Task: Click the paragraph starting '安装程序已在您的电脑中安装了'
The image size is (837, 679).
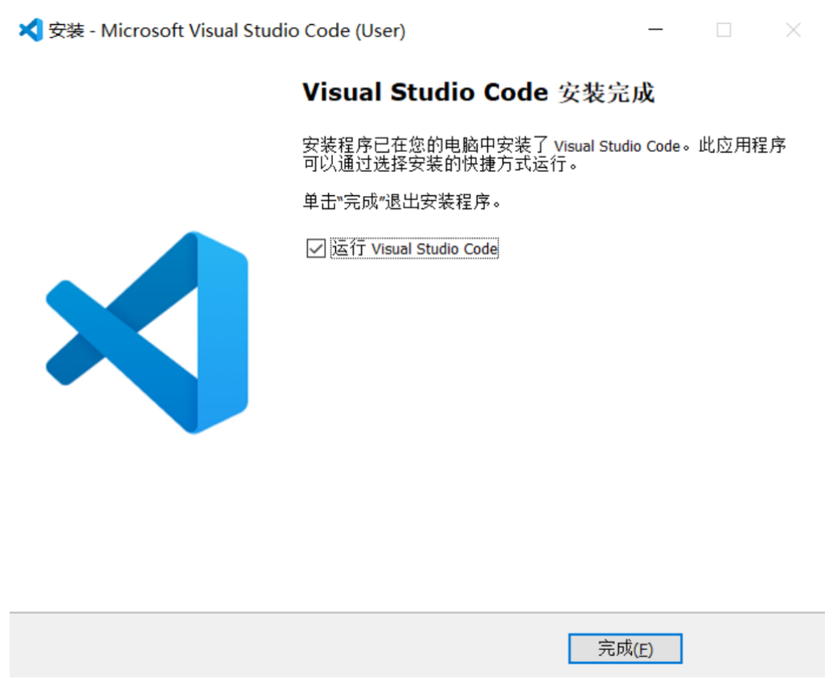Action: point(544,154)
